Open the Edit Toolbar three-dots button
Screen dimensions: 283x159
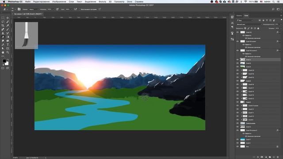click(3, 56)
